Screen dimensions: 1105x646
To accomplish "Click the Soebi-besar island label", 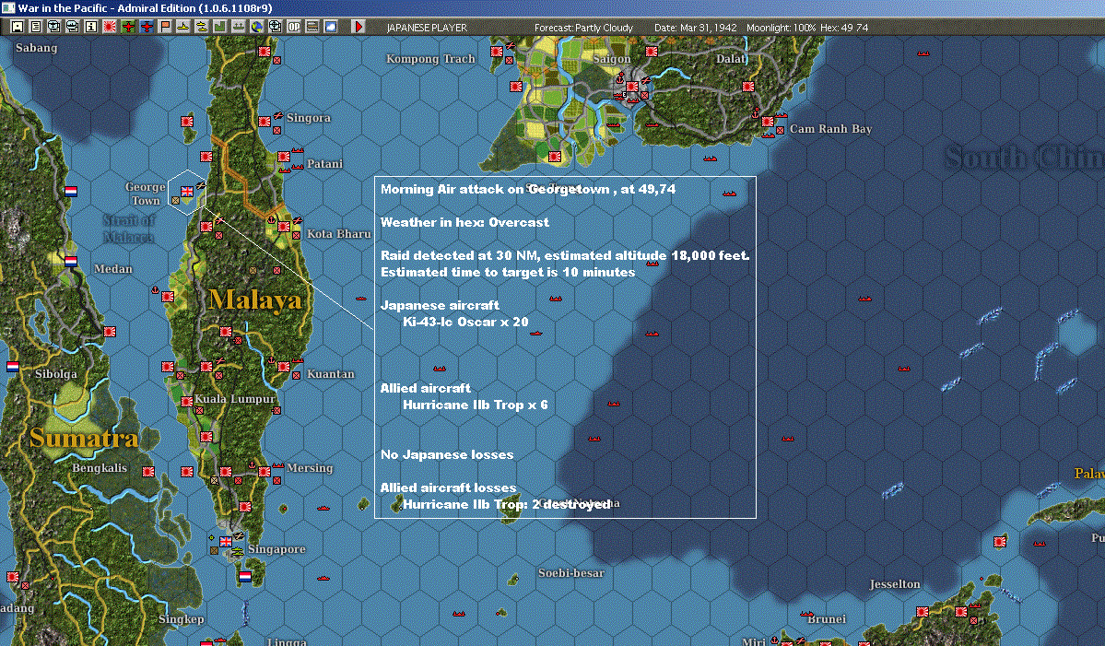I will coord(570,572).
